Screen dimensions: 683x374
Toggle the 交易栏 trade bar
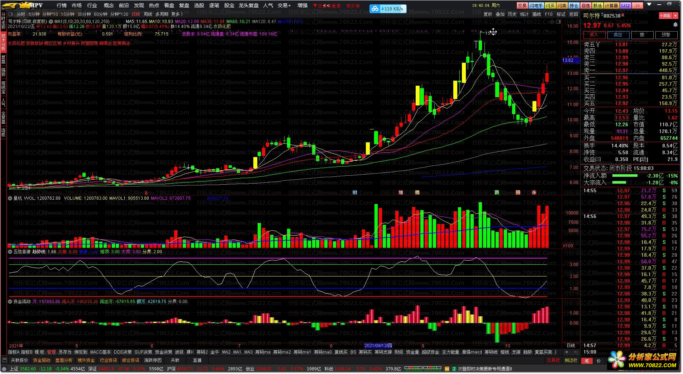pyautogui.click(x=553, y=360)
